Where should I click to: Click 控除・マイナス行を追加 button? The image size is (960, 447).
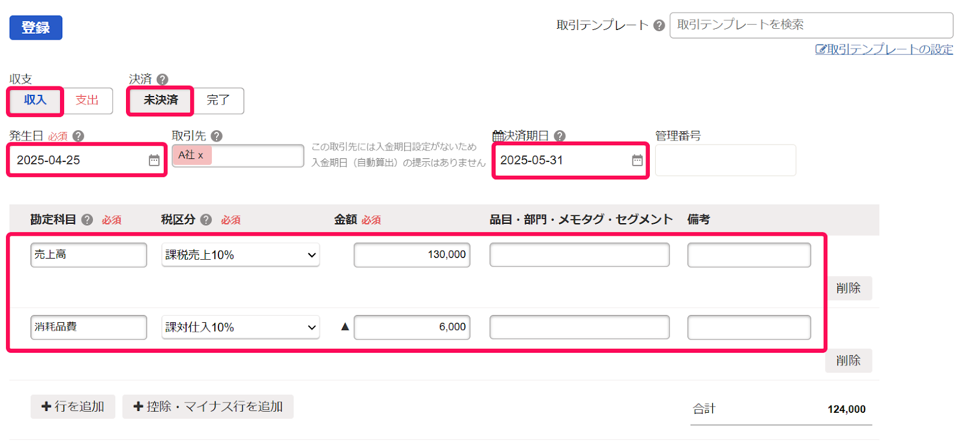click(x=208, y=407)
